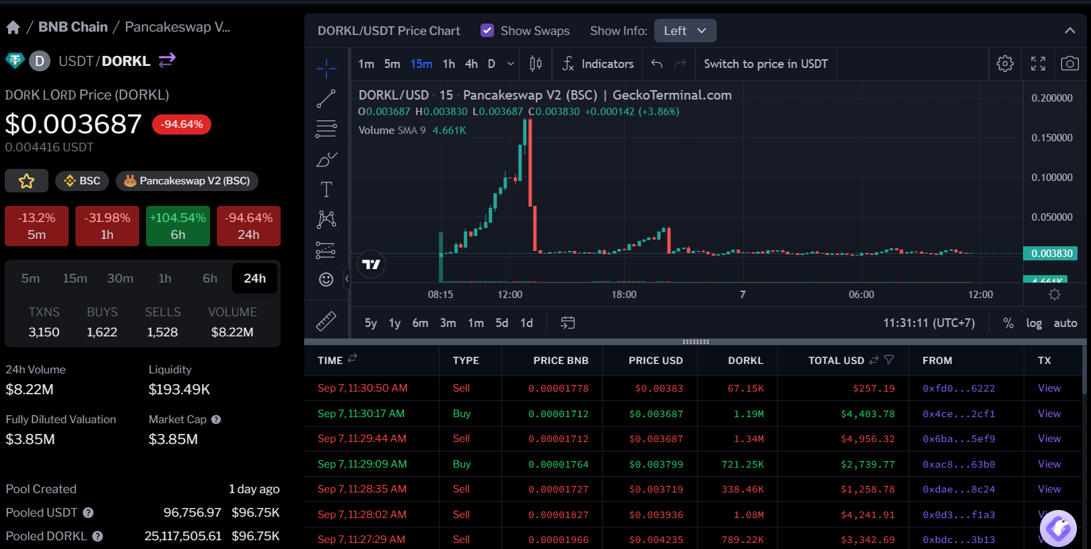Image resolution: width=1091 pixels, height=549 pixels.
Task: Click the trades table scrollbar
Action: tap(1084, 370)
